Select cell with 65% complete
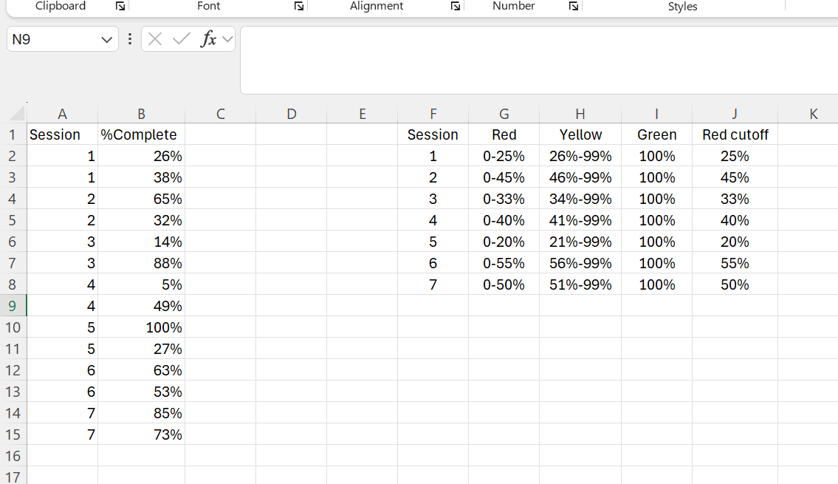The height and width of the screenshot is (484, 838). pyautogui.click(x=141, y=199)
